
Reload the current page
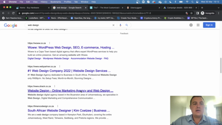point(13,13)
